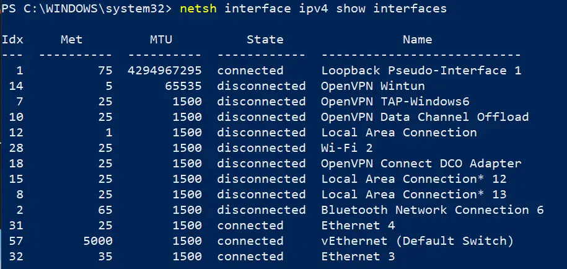This screenshot has height=269, width=567.
Task: Select the Loopback Pseudo-Interface 1 name
Action: (421, 71)
